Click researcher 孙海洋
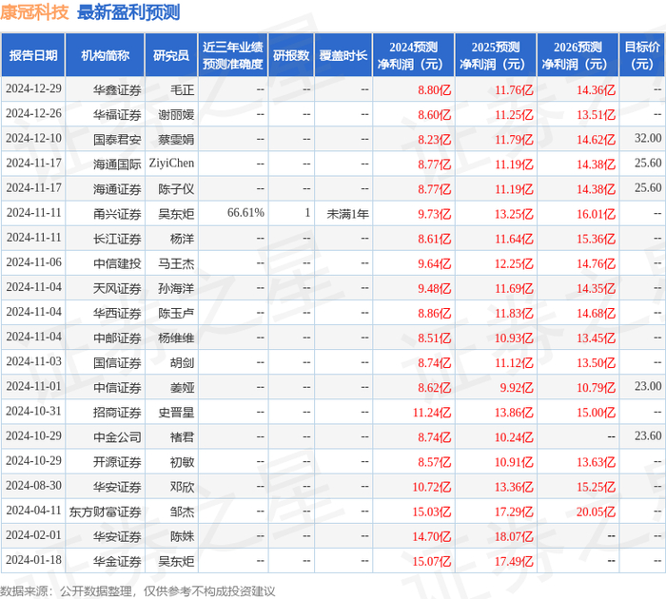This screenshot has width=666, height=599. [x=176, y=289]
